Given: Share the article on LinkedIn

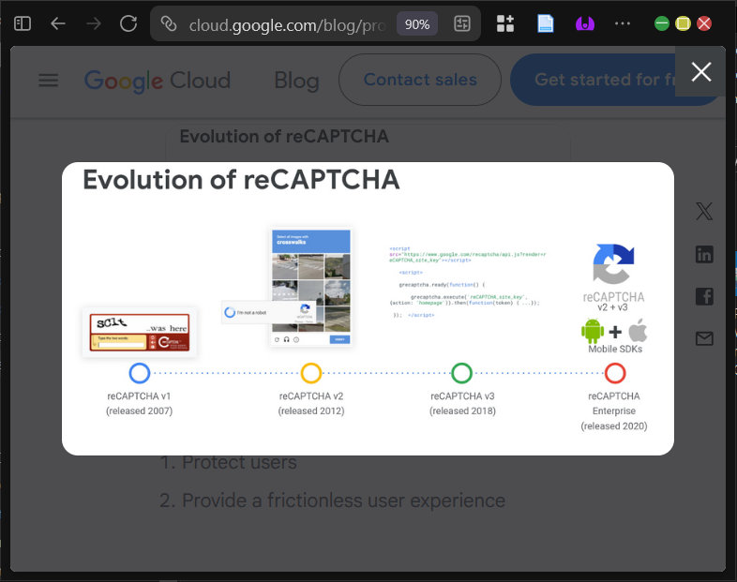Looking at the screenshot, I should 704,254.
